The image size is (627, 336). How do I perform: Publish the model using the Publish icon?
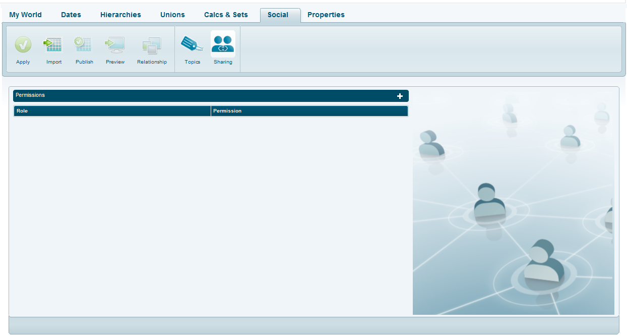(84, 45)
